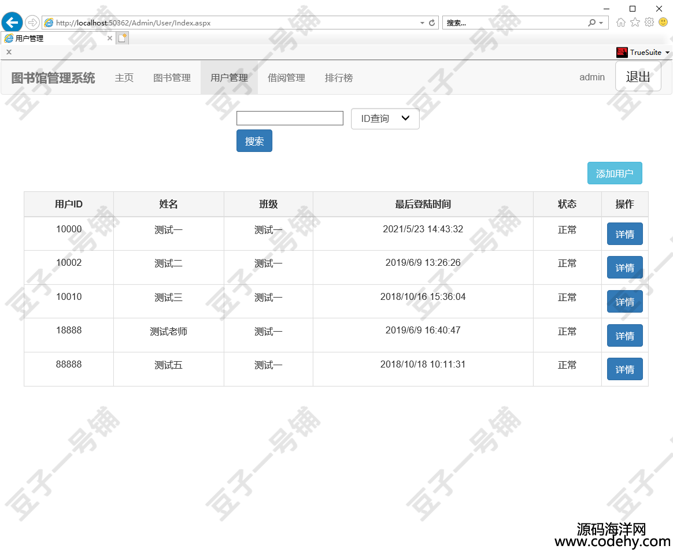The width and height of the screenshot is (673, 553).
Task: Click the 搜索 button below the input
Action: (254, 141)
